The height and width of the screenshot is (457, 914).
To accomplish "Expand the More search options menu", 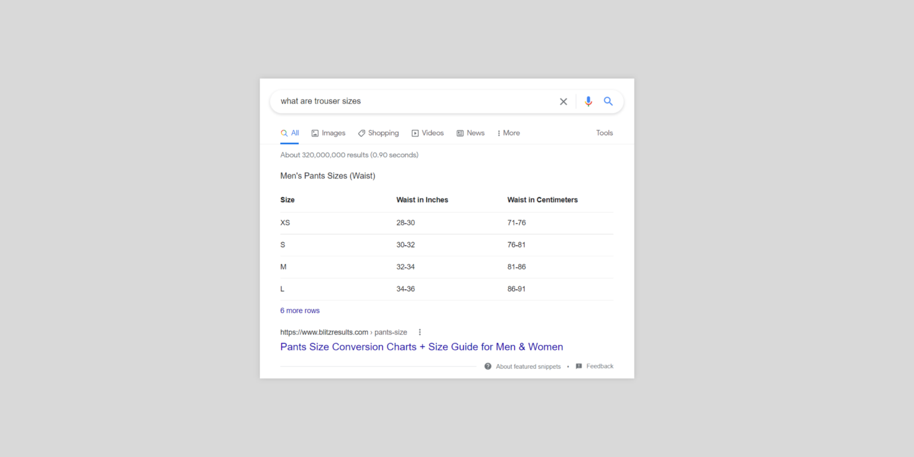I will (x=508, y=133).
